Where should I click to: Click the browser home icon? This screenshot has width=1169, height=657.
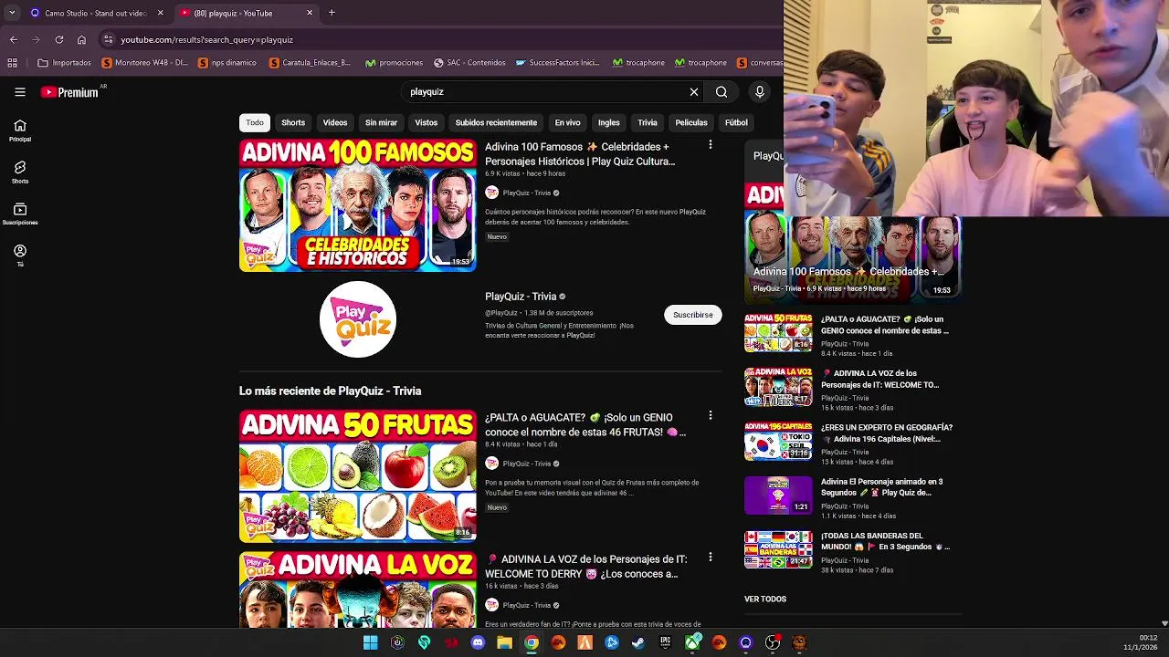tap(81, 40)
